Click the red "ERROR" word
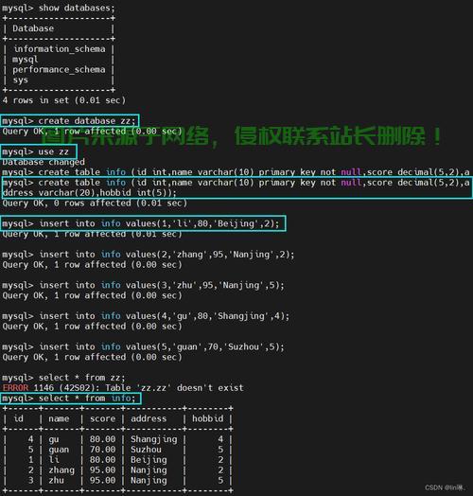This screenshot has height=496, width=473. (15, 388)
